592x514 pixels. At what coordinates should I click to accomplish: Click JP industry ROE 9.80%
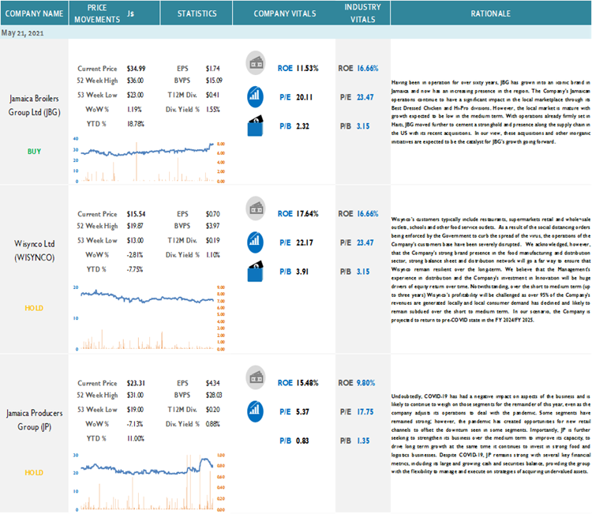(x=365, y=383)
